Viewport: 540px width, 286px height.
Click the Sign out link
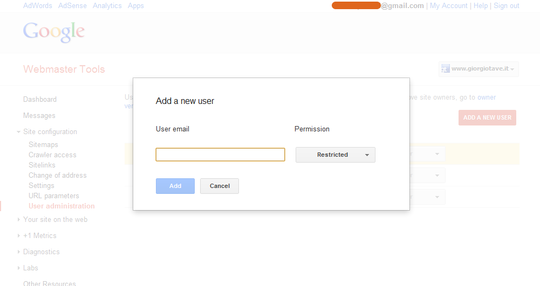[x=507, y=6]
